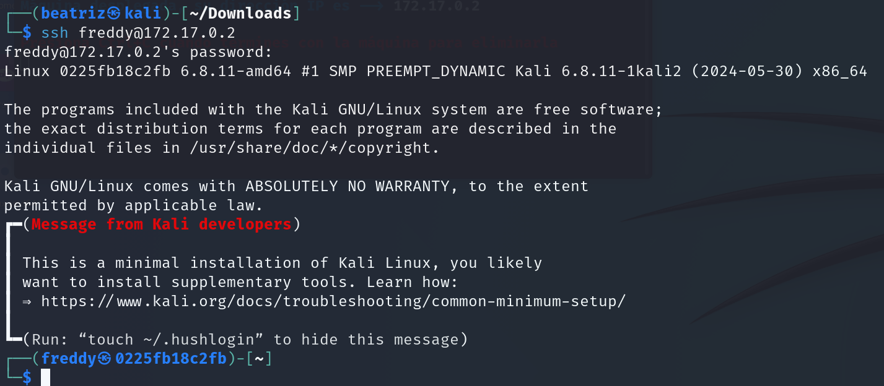Click the dollar sign on last line
Screen dimensions: 884x386
pyautogui.click(x=27, y=377)
